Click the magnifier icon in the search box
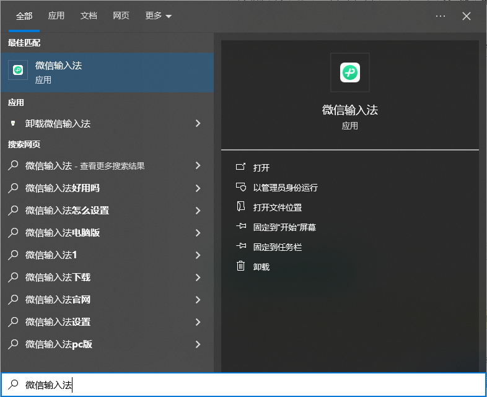The width and height of the screenshot is (487, 397). coord(13,385)
